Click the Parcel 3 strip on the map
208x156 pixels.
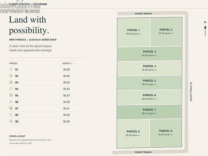149,53
